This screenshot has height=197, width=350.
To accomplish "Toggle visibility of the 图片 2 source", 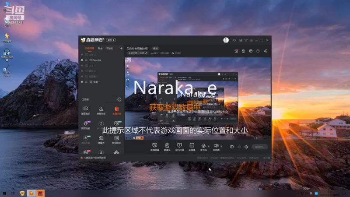I will (82, 71).
